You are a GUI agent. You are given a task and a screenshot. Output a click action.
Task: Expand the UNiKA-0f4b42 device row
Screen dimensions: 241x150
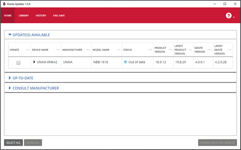(x=34, y=62)
